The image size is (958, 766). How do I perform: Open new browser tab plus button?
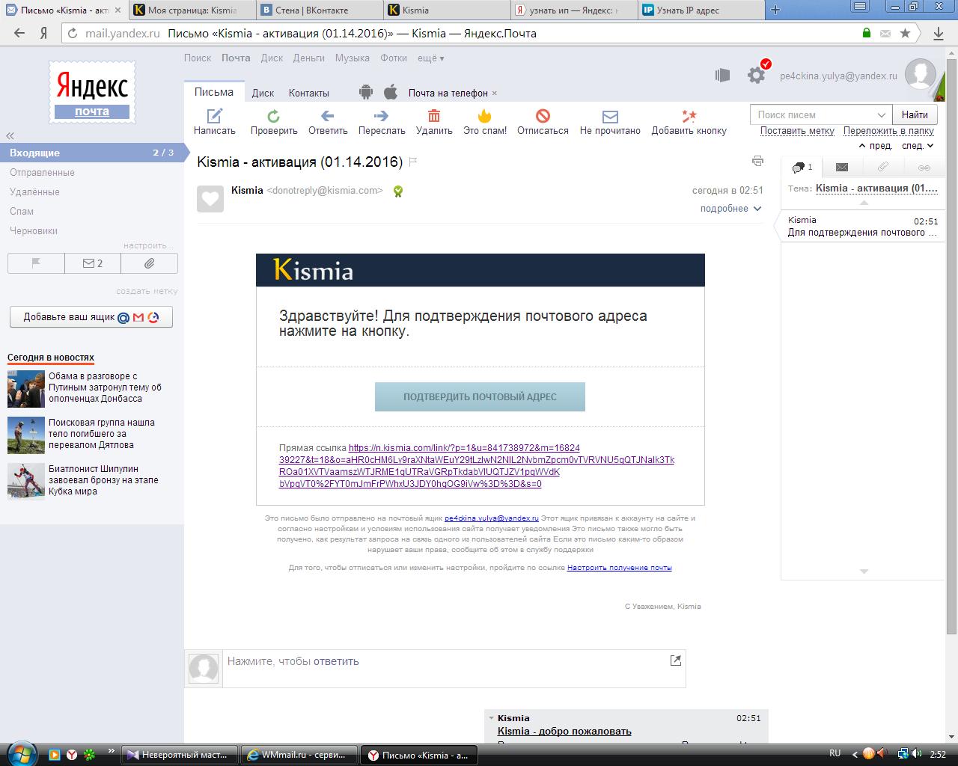pyautogui.click(x=775, y=10)
